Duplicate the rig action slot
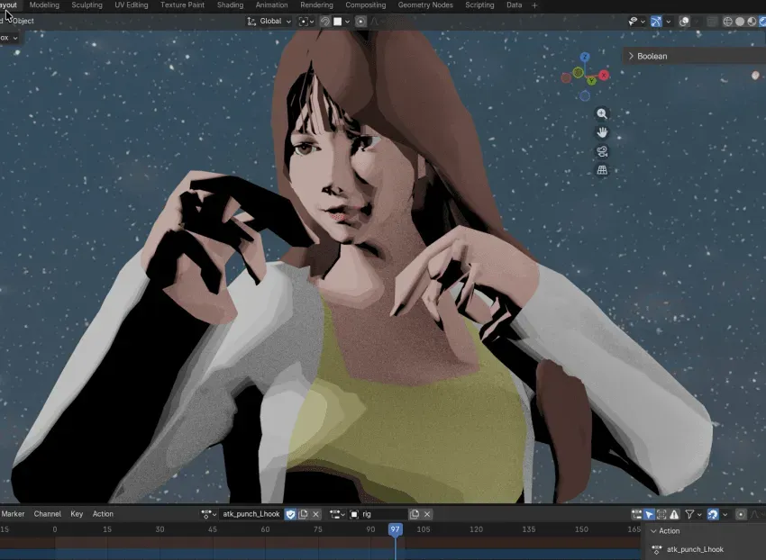 coord(415,514)
